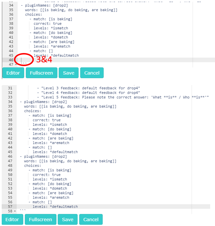This screenshot has width=215, height=226.
Task: Click Save below the editor ending at line 47
Action: click(69, 73)
